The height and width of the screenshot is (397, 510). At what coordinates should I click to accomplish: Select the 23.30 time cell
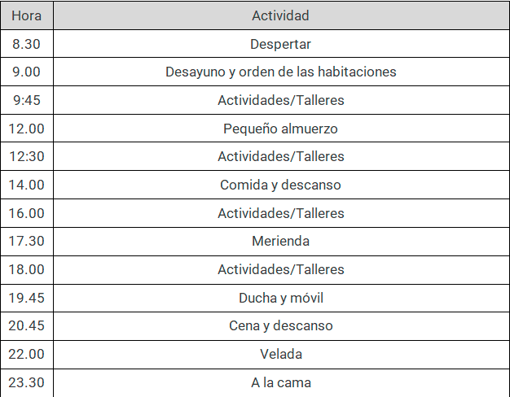click(27, 382)
